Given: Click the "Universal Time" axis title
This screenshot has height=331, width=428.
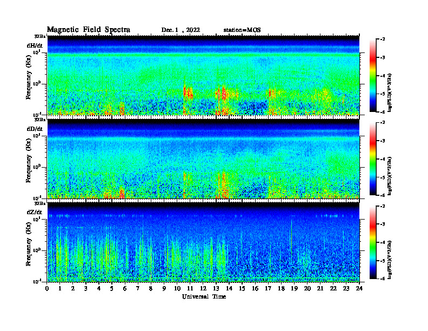Looking at the screenshot, I should click(x=204, y=296).
